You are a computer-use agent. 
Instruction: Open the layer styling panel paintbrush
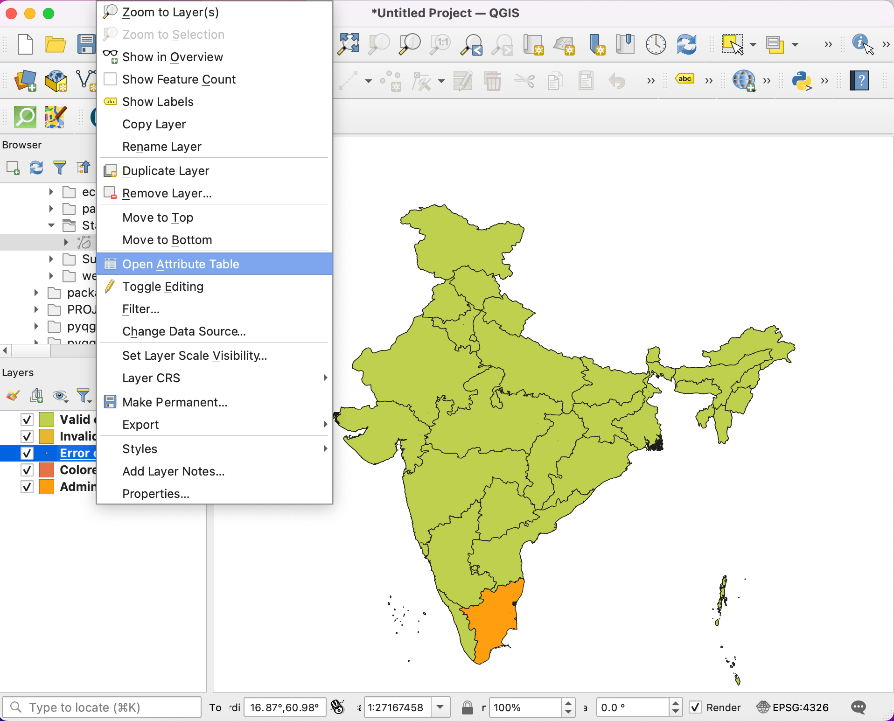(12, 396)
